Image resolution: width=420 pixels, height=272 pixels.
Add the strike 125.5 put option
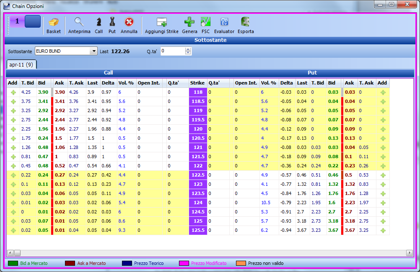click(383, 231)
